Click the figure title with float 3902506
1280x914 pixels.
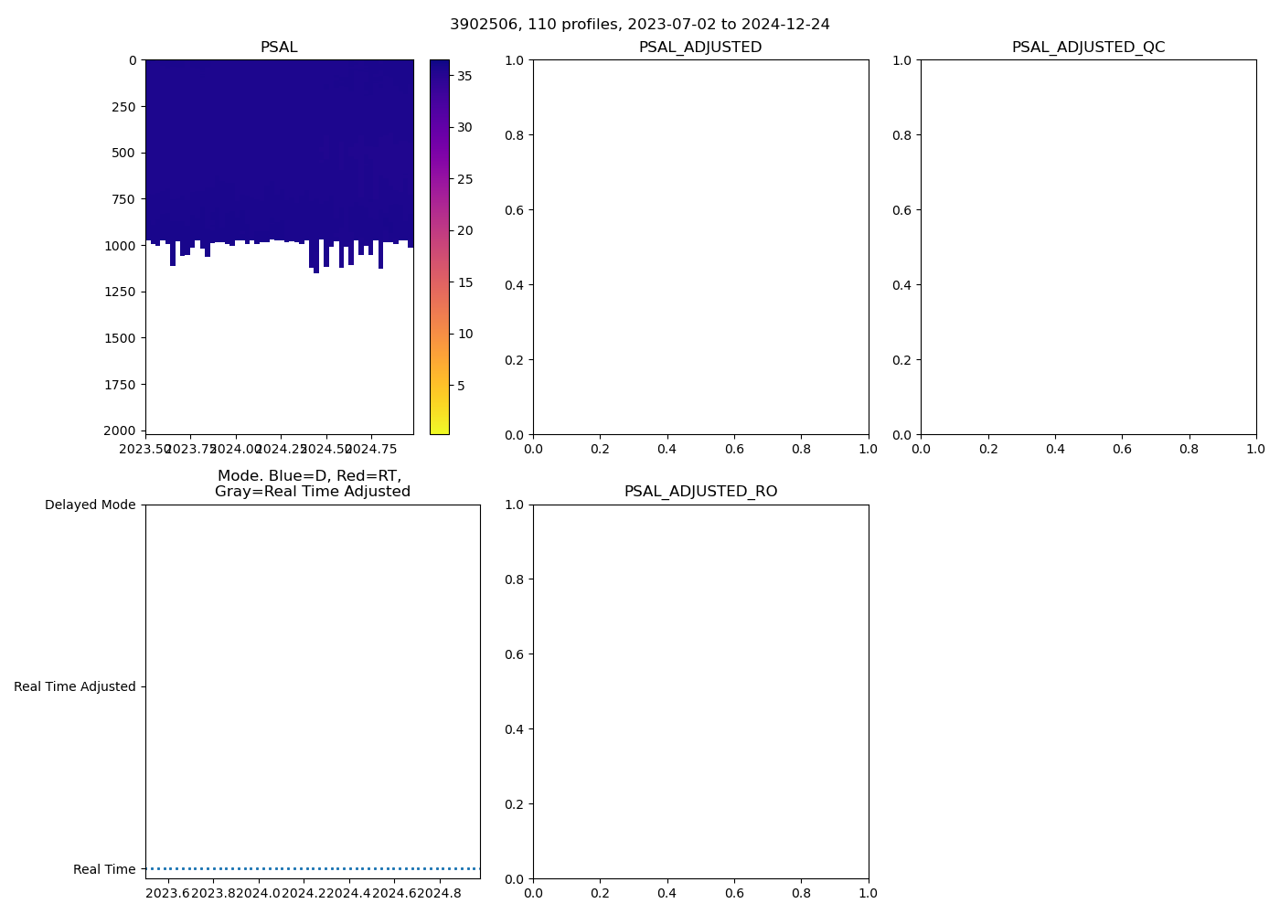click(x=639, y=25)
